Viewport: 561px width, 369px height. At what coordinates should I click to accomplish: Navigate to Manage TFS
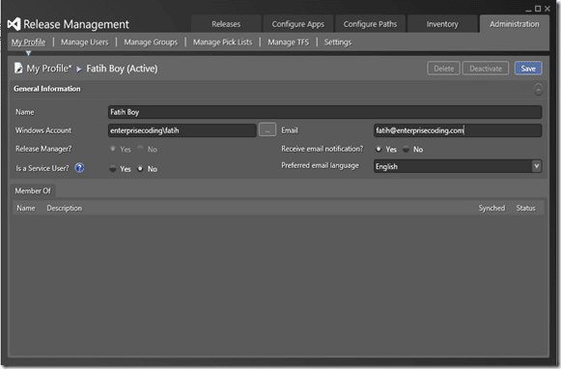tap(289, 43)
